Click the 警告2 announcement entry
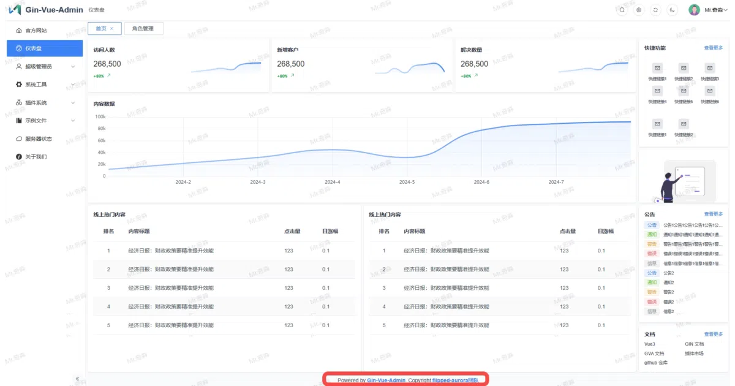The width and height of the screenshot is (735, 386). pos(669,292)
